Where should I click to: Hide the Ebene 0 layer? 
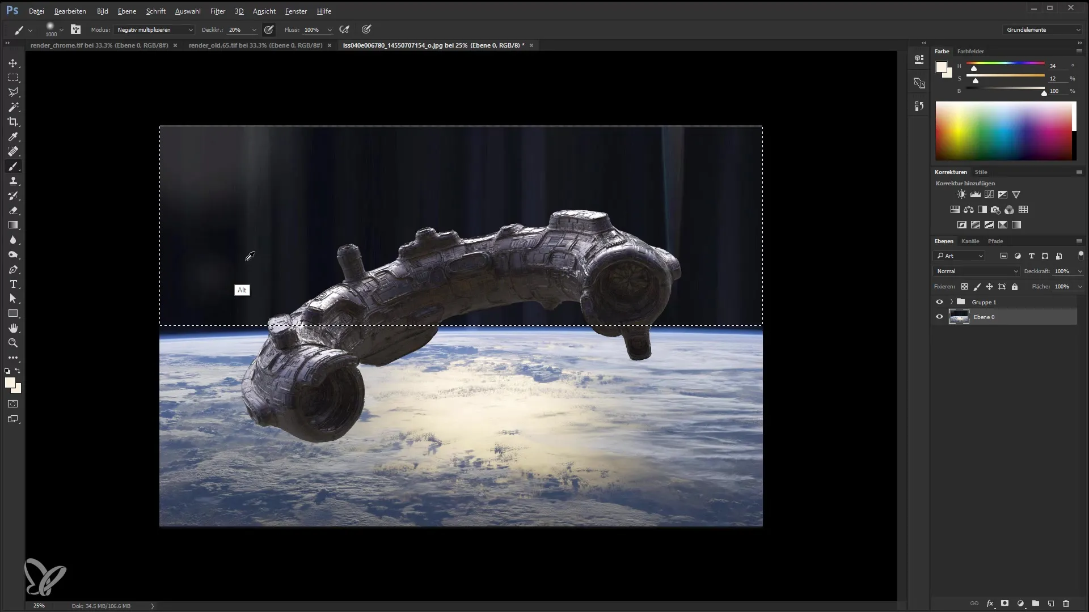pyautogui.click(x=939, y=317)
